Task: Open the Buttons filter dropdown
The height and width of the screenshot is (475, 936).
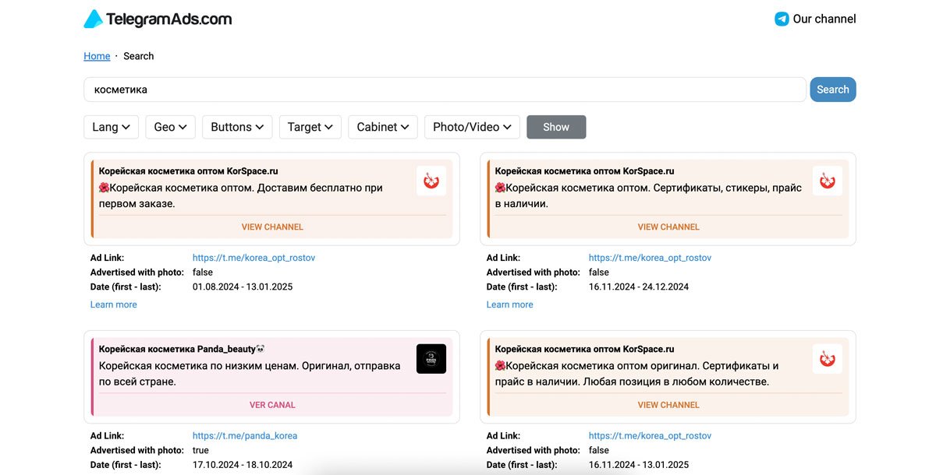Action: point(237,127)
